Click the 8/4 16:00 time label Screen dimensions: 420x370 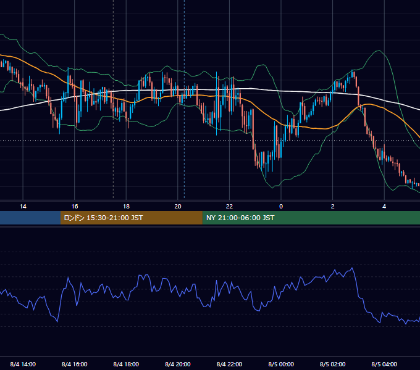(x=75, y=364)
